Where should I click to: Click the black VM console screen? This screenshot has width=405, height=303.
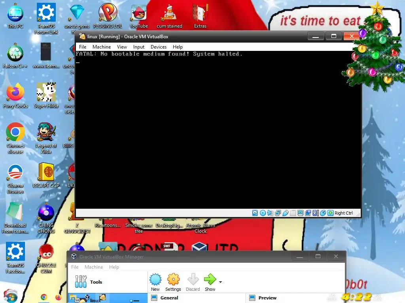tap(218, 129)
